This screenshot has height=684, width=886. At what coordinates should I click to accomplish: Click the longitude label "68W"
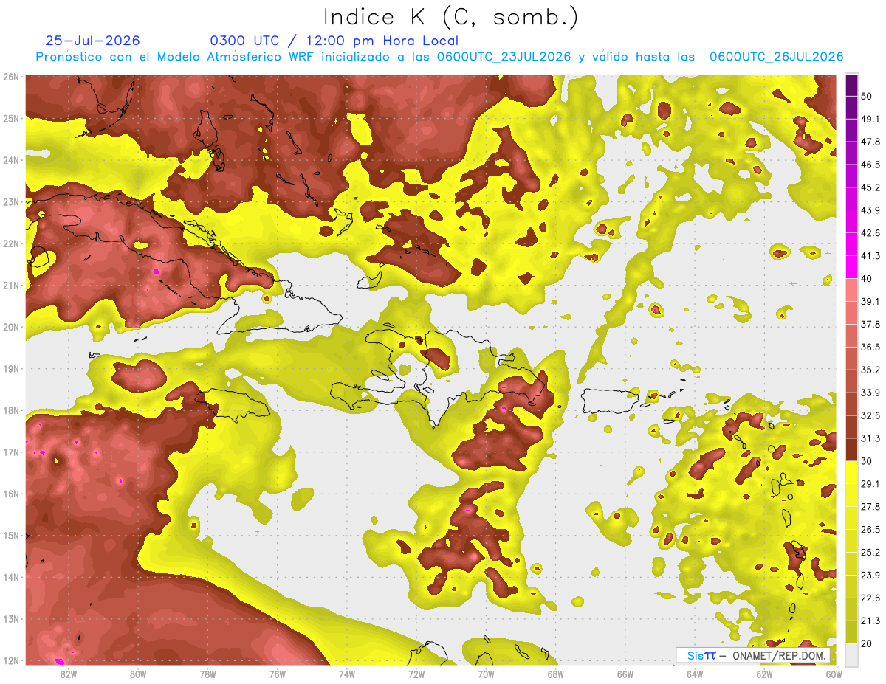tap(556, 674)
